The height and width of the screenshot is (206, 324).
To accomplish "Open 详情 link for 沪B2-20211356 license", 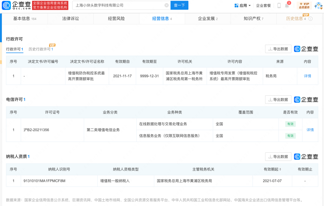I will [x=310, y=130].
